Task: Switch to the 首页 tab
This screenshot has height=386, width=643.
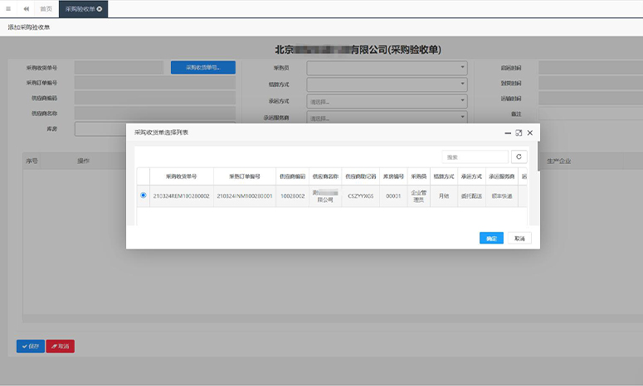Action: (46, 8)
